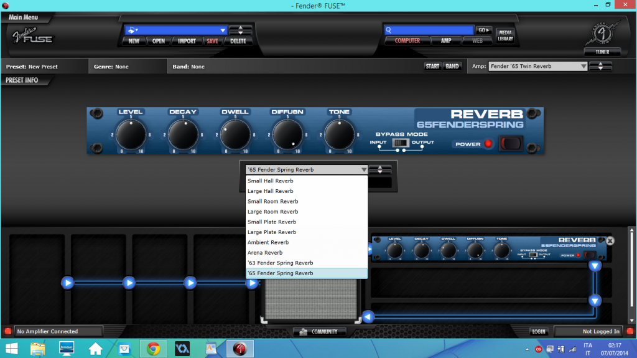Pick '65 Fender Spring Reverb in list

point(307,273)
